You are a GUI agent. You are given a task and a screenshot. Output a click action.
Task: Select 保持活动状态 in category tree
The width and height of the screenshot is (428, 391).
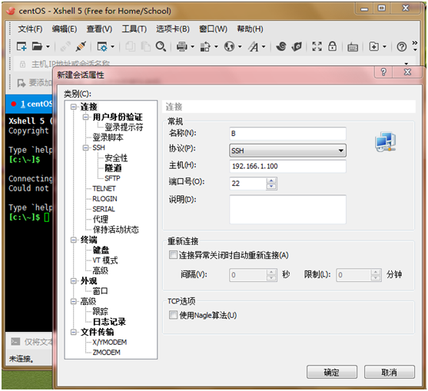[116, 230]
